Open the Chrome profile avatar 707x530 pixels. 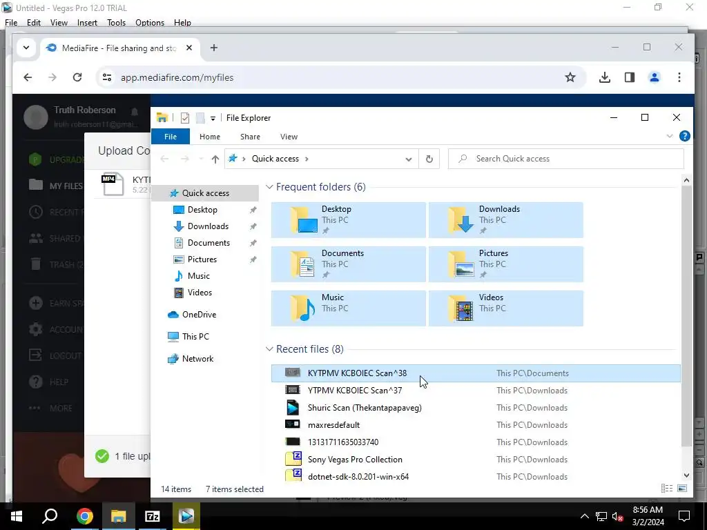tap(655, 77)
